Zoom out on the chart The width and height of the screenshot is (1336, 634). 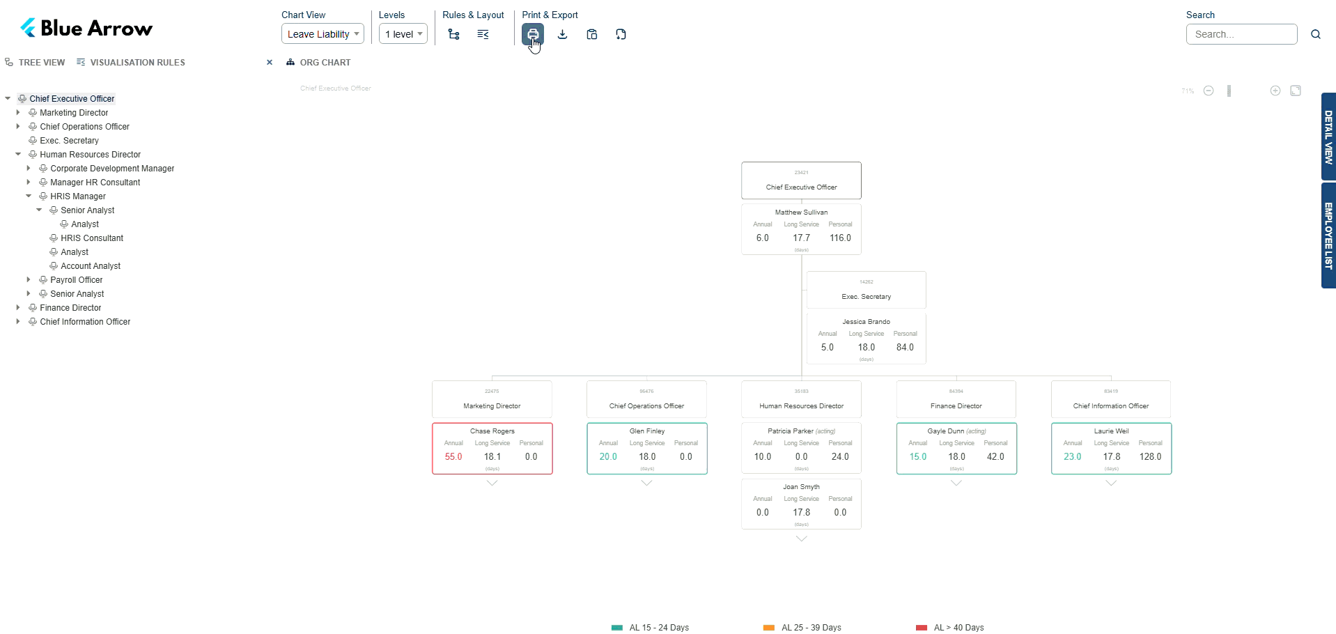(x=1209, y=91)
